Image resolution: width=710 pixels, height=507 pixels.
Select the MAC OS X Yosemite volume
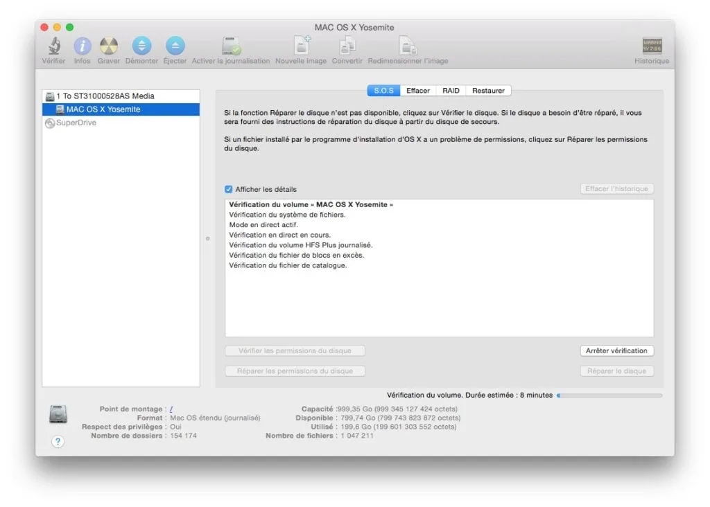tap(121, 109)
